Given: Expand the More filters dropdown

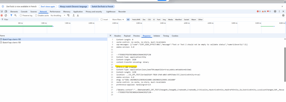Looking at the screenshot, I should coord(118,20).
